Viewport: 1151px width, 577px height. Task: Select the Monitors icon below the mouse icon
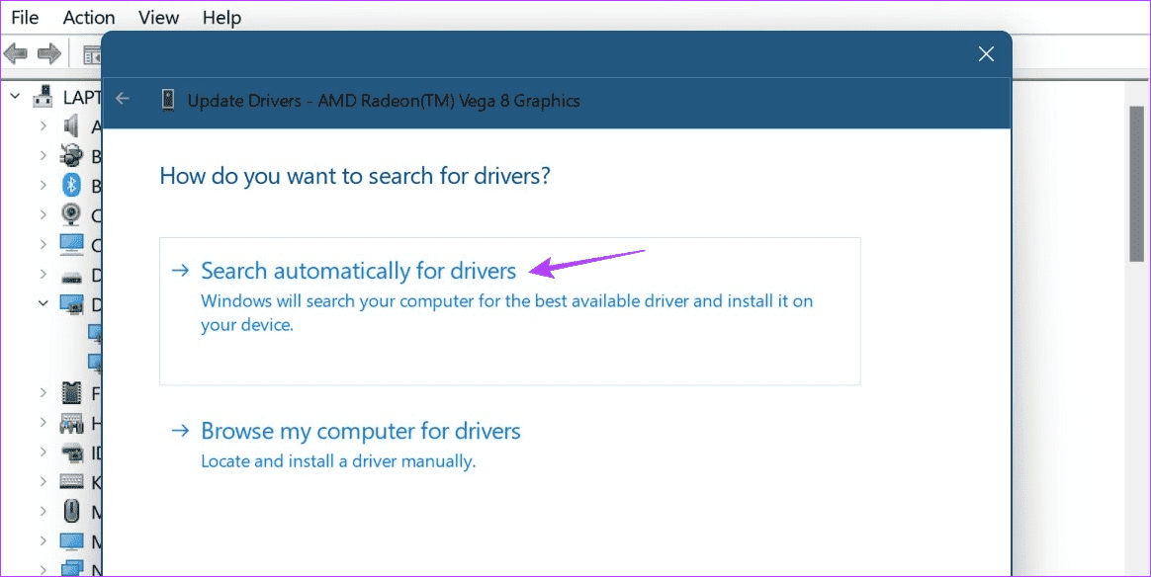click(x=71, y=541)
